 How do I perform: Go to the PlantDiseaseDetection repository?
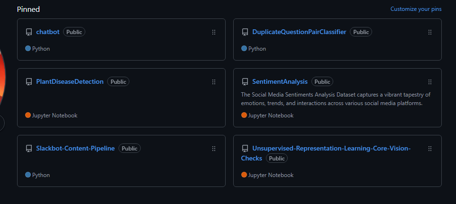click(70, 81)
